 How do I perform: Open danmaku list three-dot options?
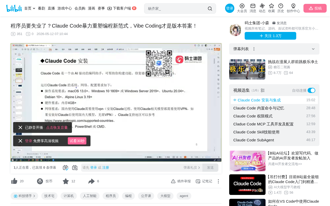[x=254, y=49]
